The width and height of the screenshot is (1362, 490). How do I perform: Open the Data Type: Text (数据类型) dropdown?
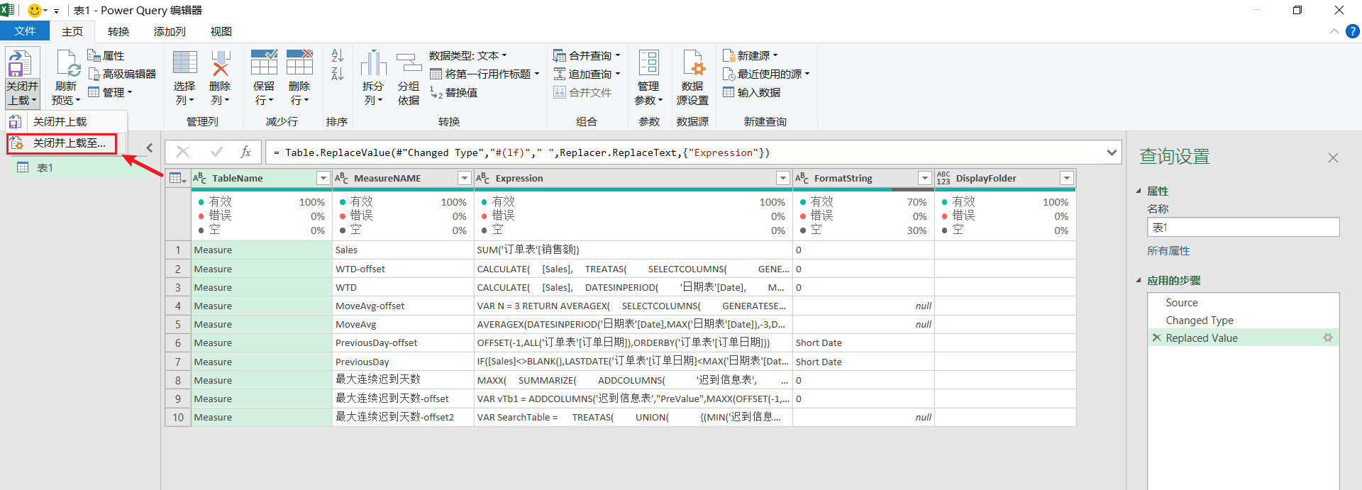[468, 55]
